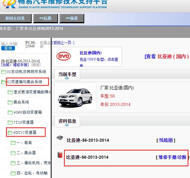Viewport: 190px width, 178px height.
Task: Go forward with >>前进 button
Action: pos(72,18)
